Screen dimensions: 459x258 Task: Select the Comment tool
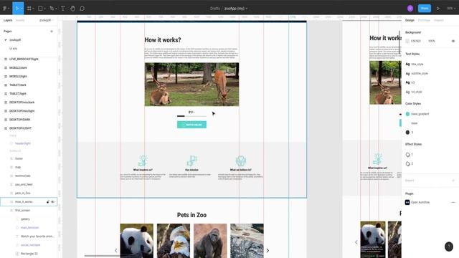click(x=82, y=9)
